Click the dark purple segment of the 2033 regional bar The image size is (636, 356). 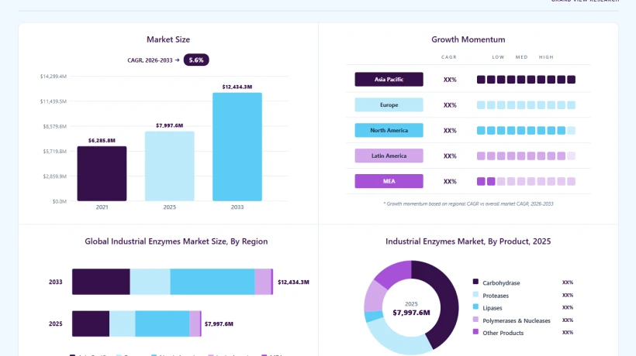click(x=101, y=282)
